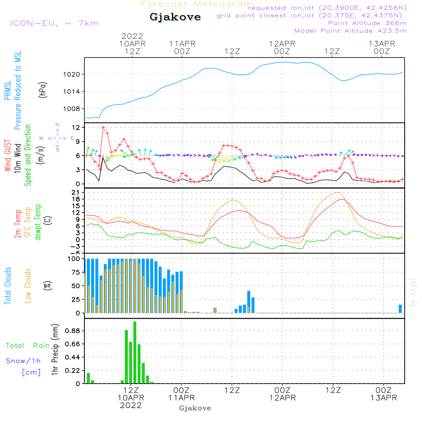Click the '2m Temp' red label

pyautogui.click(x=17, y=224)
